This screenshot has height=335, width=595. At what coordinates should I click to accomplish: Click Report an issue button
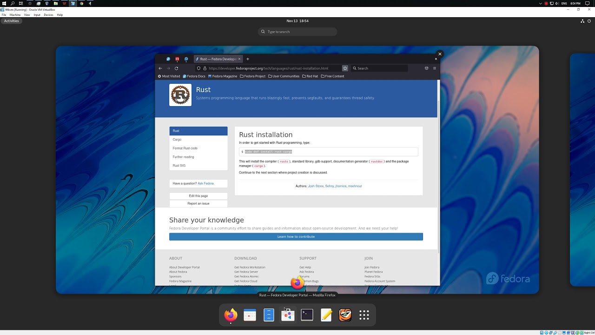[198, 203]
